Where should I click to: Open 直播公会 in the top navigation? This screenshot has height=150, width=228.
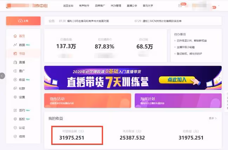tap(132, 6)
